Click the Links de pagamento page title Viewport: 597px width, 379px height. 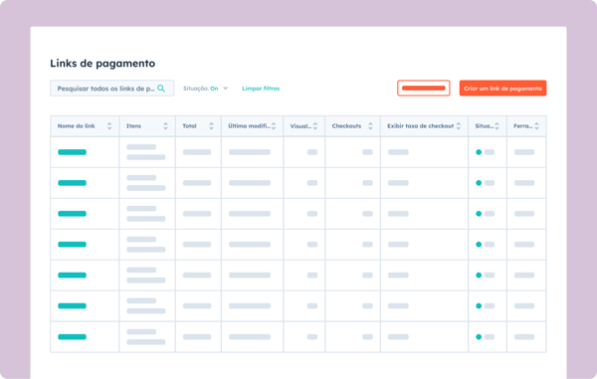102,64
